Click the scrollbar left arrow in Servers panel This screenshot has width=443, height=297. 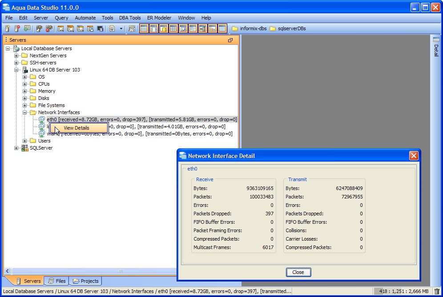(8, 271)
